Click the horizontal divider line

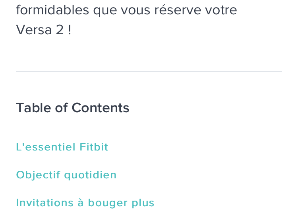click(x=149, y=71)
